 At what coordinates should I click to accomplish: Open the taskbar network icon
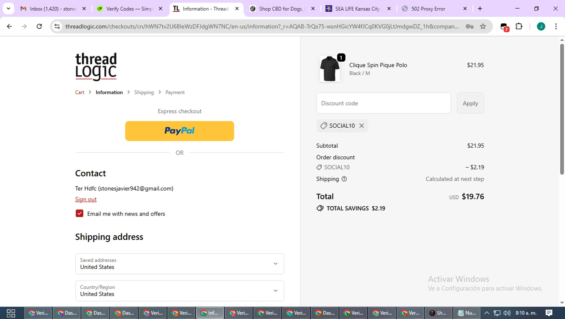(497, 313)
